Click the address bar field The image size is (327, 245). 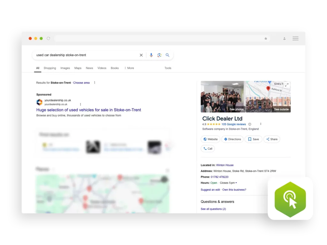[x=162, y=39]
